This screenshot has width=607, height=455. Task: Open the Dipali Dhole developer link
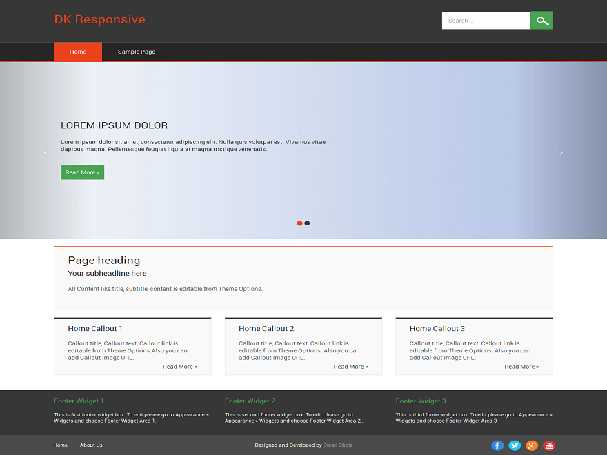tap(337, 445)
